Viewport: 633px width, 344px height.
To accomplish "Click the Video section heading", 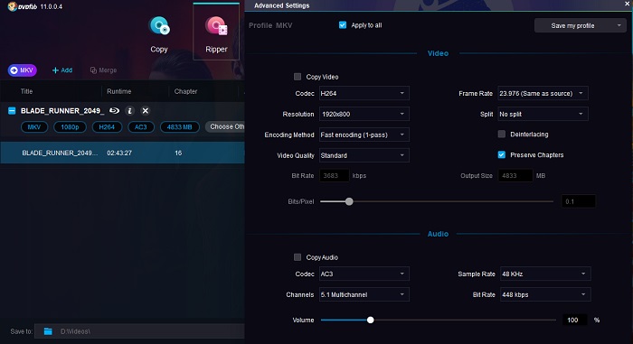I will pos(438,53).
